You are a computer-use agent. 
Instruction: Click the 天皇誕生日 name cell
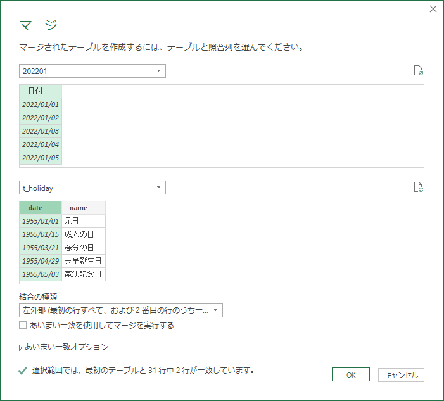(84, 261)
